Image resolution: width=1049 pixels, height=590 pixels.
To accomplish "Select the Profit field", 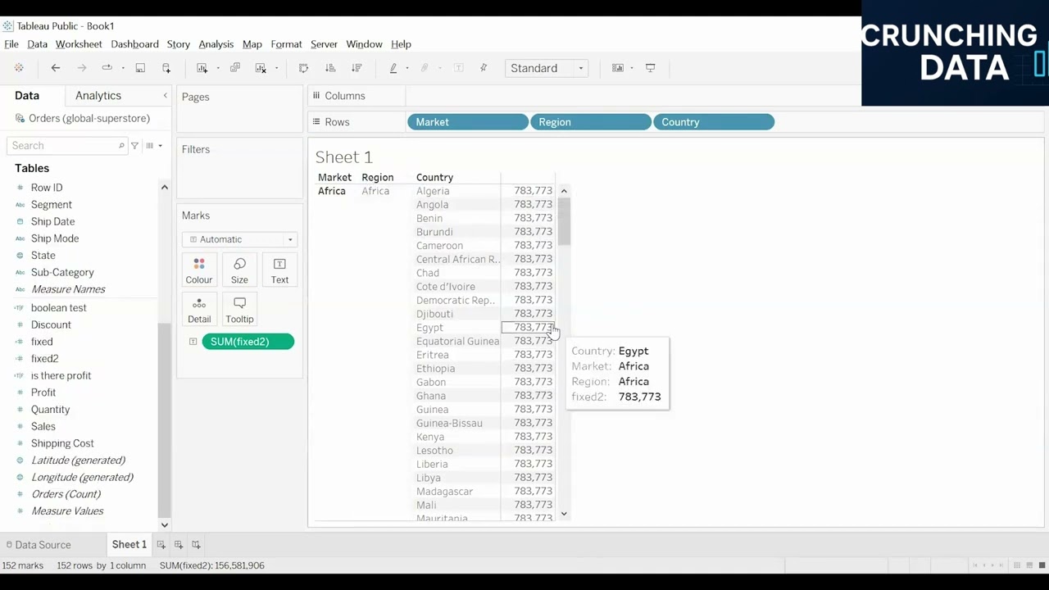I will click(43, 393).
